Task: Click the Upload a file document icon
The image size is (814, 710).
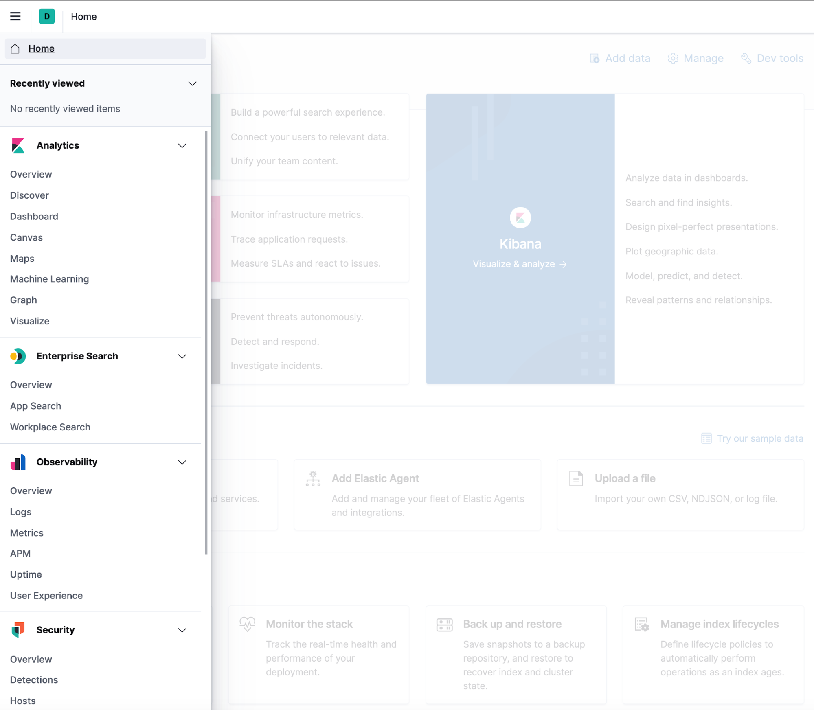Action: click(x=576, y=478)
